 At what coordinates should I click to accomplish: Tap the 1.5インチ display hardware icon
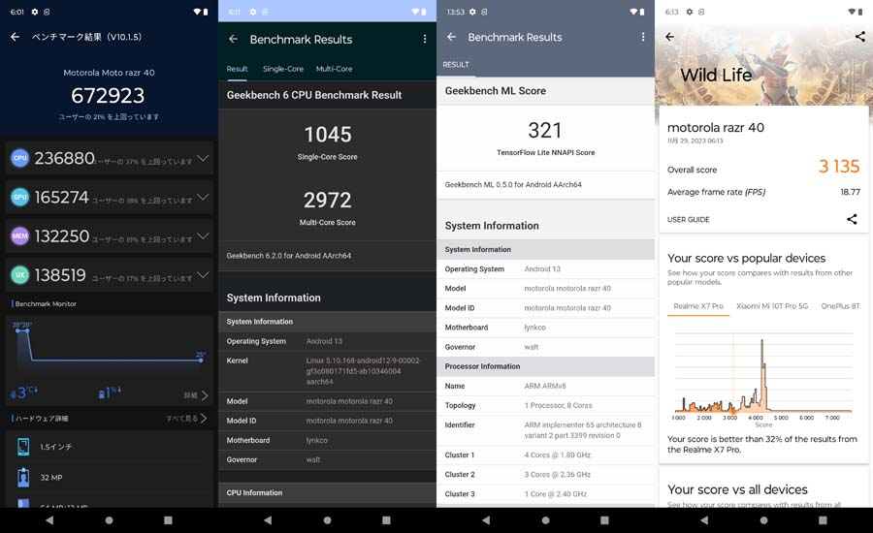23,446
